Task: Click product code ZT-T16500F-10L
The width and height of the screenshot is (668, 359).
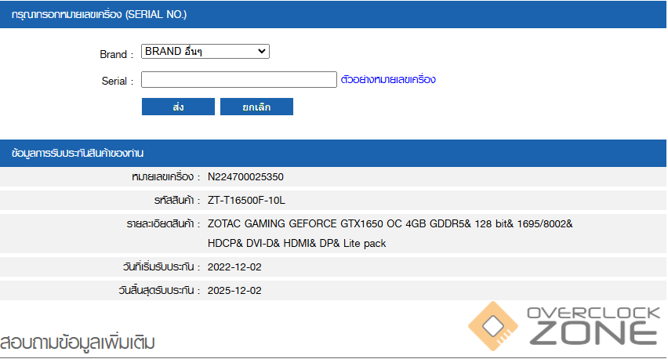Action: [246, 201]
